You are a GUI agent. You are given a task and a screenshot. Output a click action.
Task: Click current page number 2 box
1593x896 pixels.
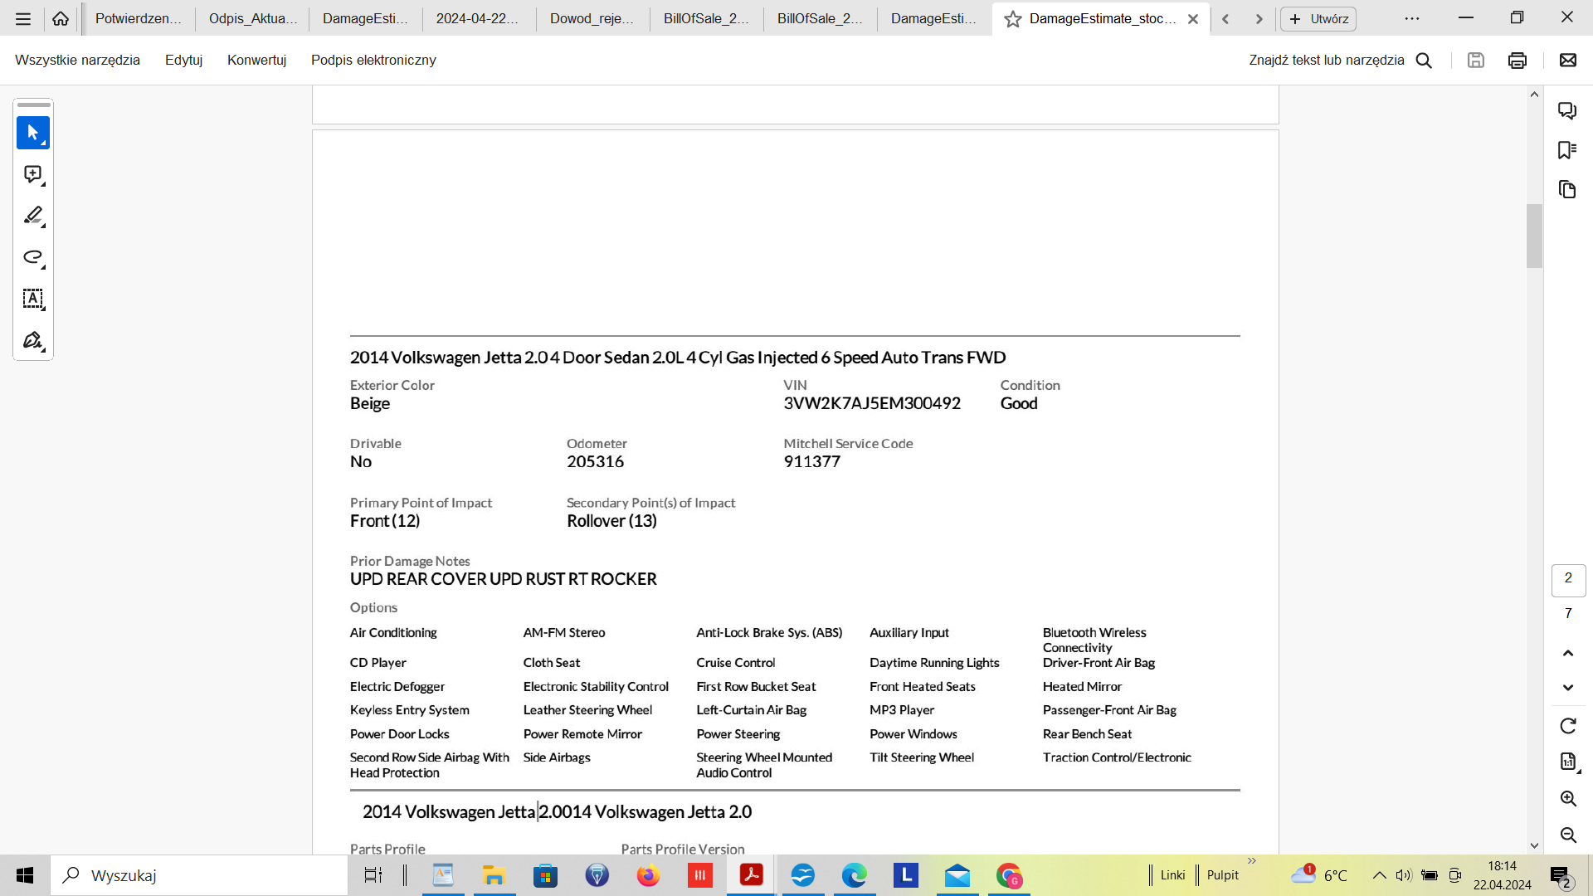click(x=1568, y=578)
